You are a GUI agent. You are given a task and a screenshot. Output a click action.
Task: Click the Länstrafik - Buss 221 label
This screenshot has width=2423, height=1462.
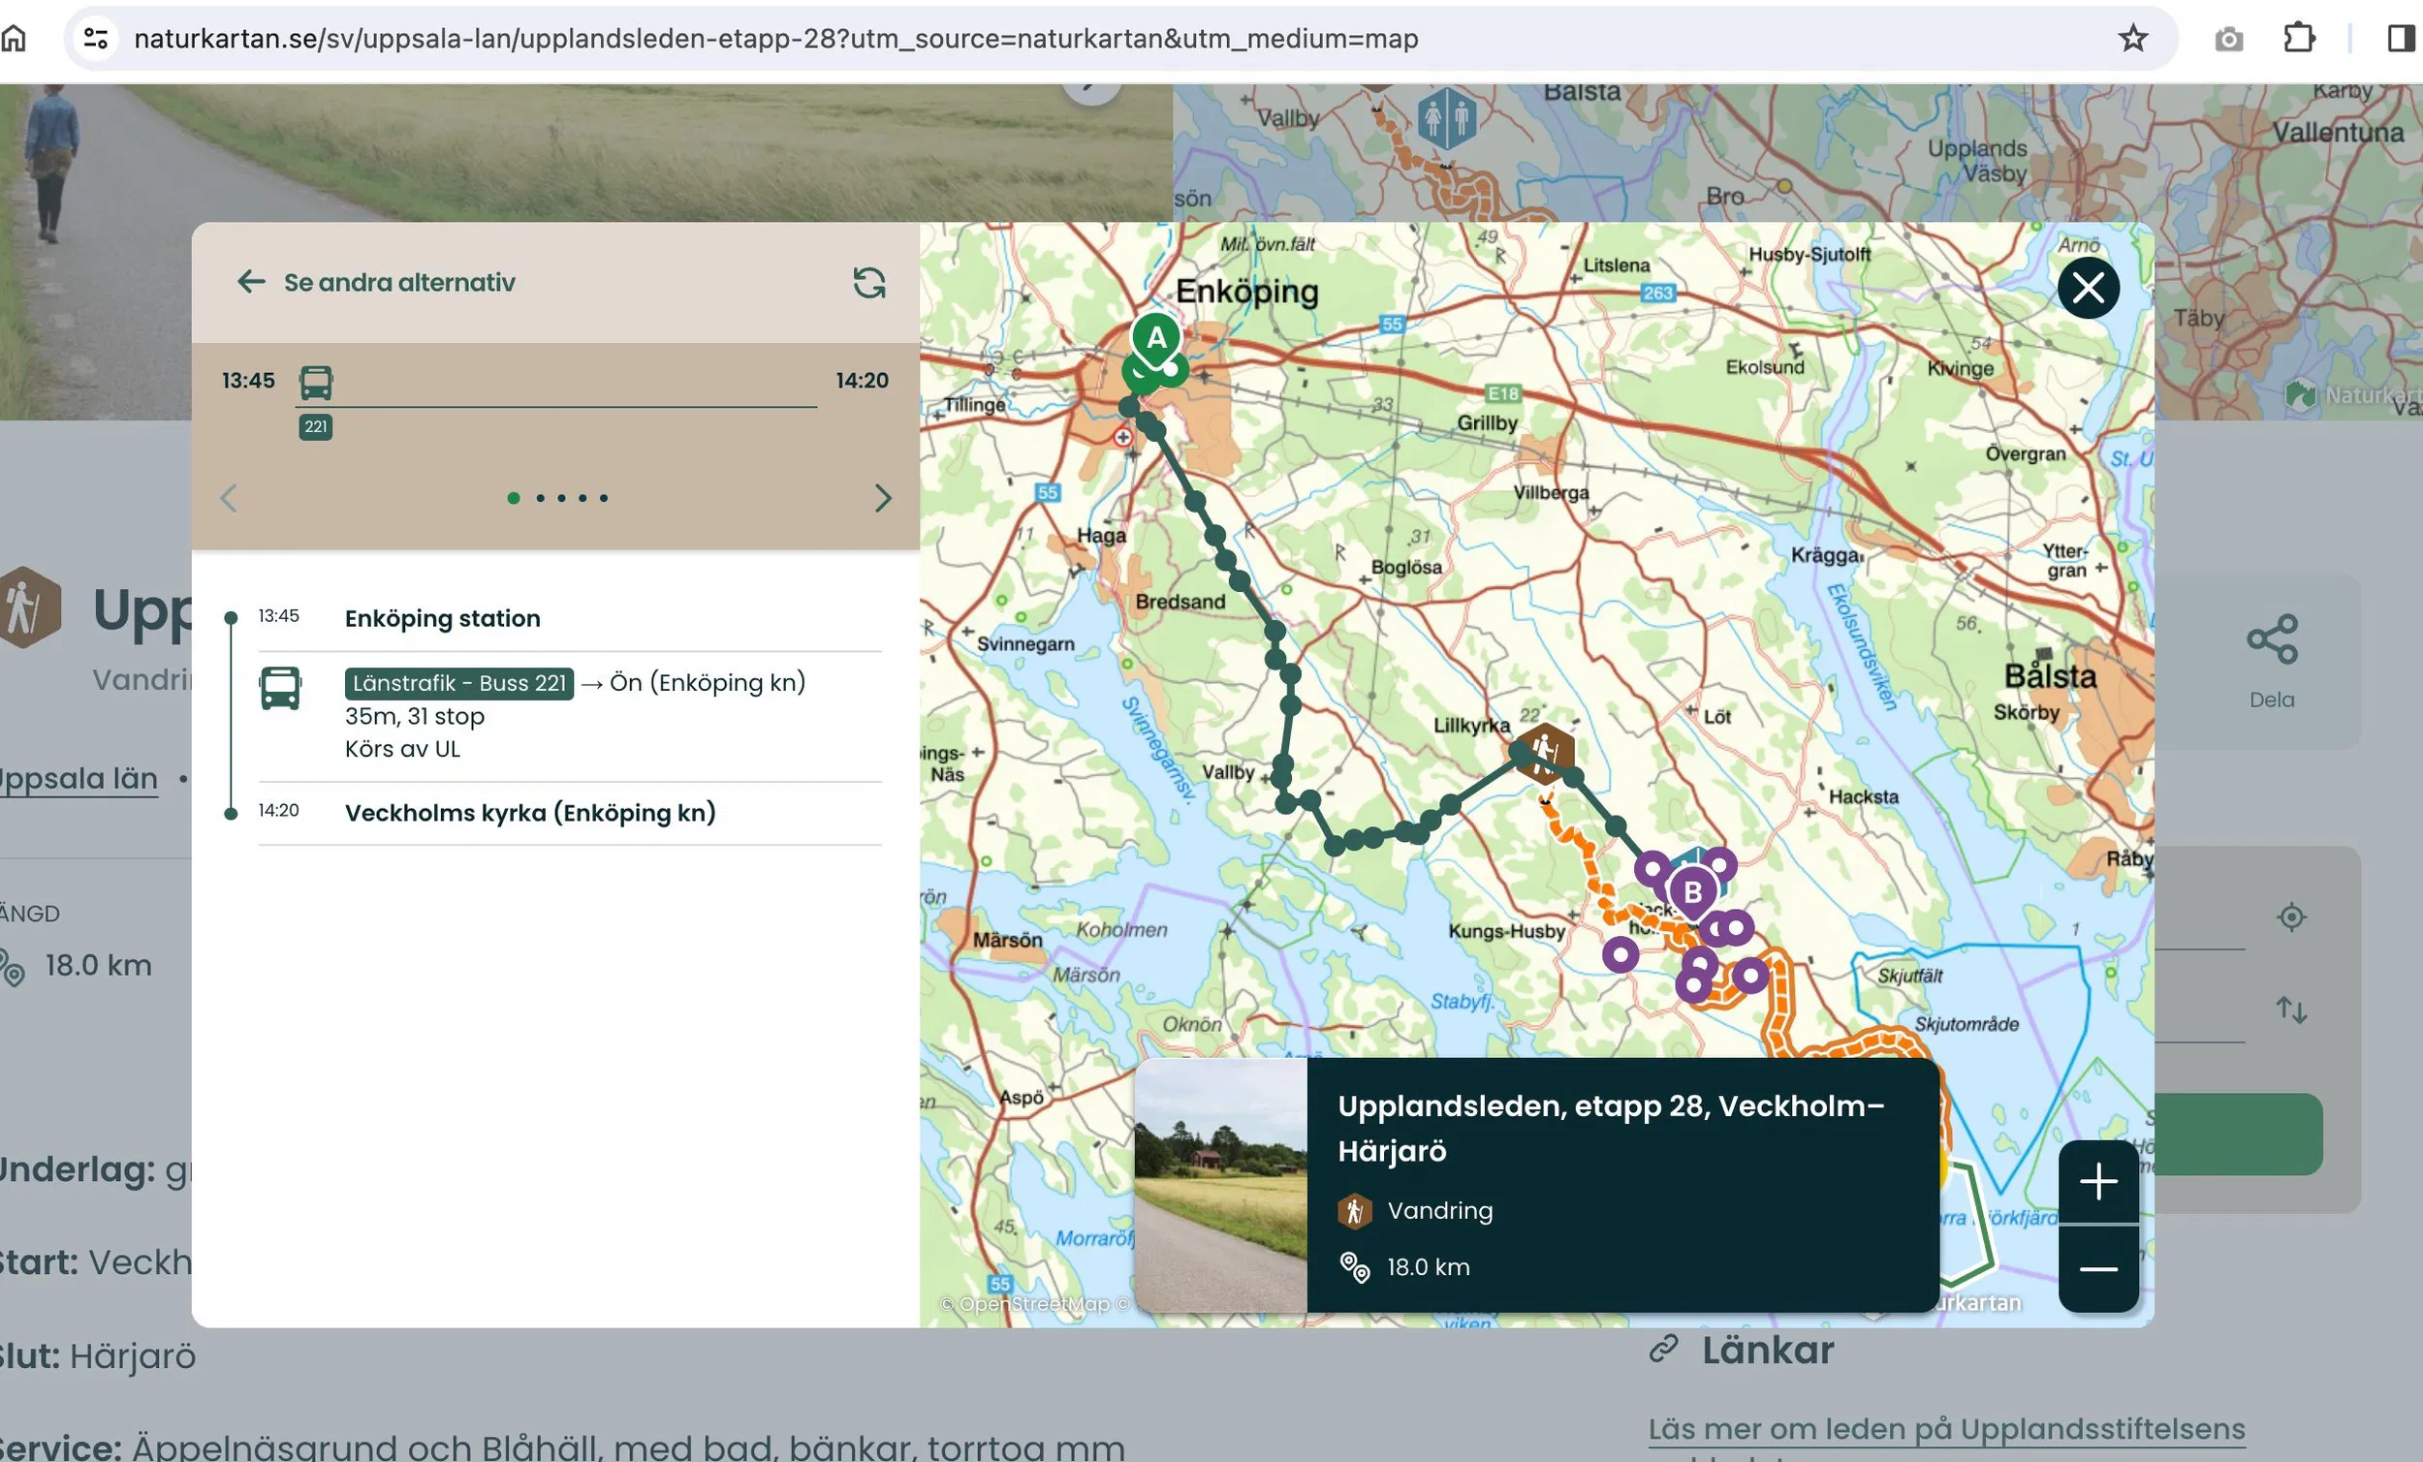pos(459,683)
